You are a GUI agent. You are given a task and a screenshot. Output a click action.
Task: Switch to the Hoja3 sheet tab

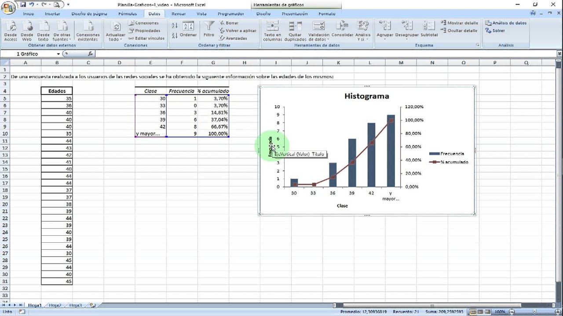pyautogui.click(x=76, y=305)
